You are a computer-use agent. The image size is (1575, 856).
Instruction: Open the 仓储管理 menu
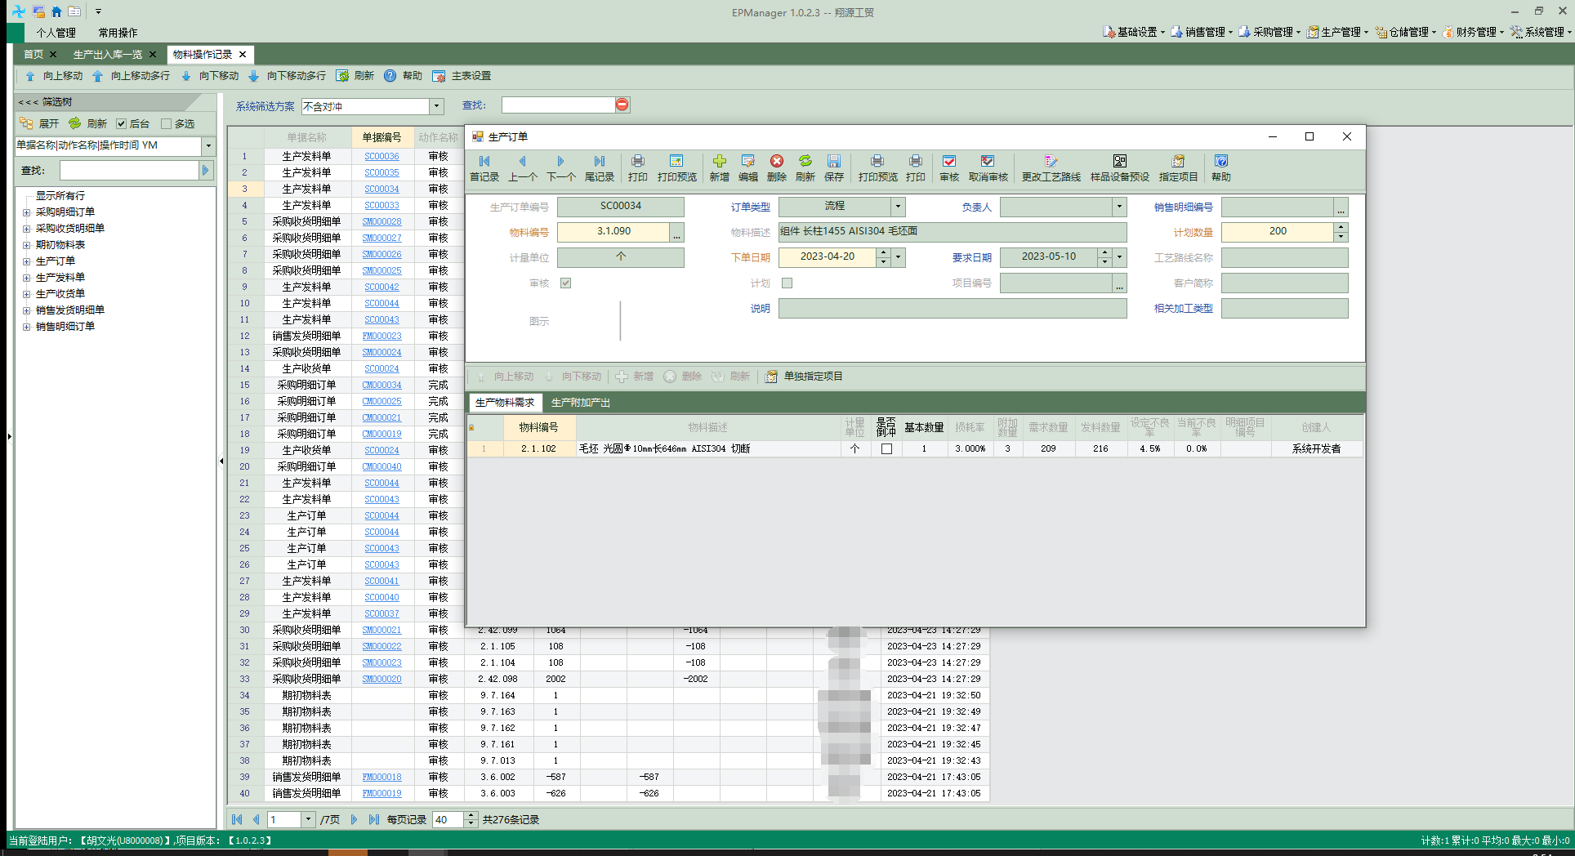1404,32
